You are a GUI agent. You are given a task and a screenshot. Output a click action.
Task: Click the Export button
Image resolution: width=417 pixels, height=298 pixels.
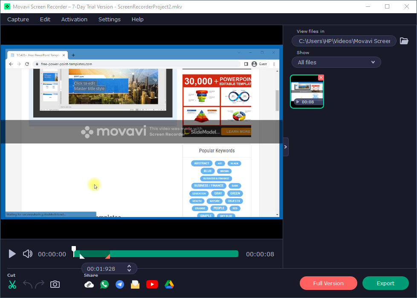385,283
